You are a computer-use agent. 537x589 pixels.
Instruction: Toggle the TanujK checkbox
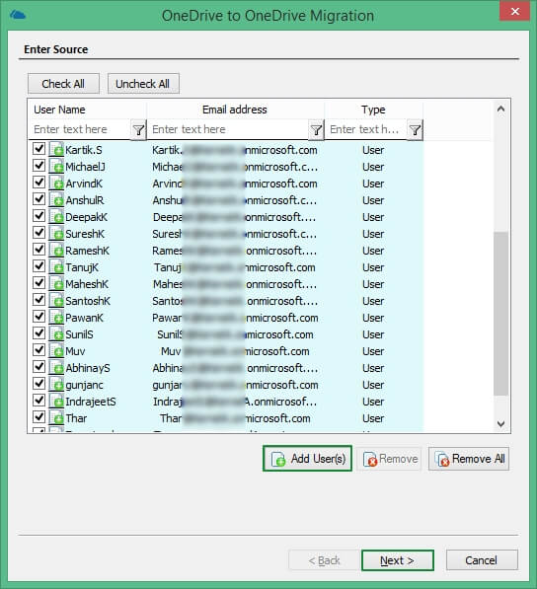[38, 266]
